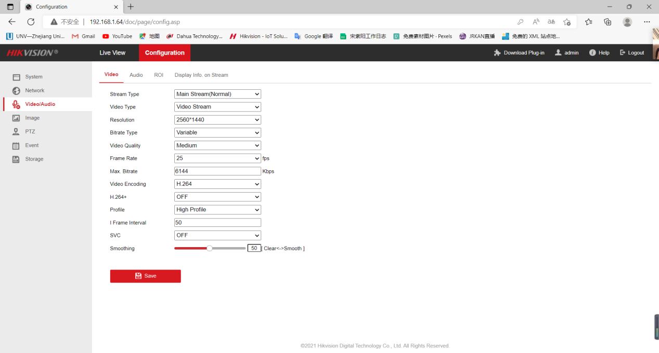Open the Video Encoding dropdown
This screenshot has height=353, width=659.
(x=217, y=184)
